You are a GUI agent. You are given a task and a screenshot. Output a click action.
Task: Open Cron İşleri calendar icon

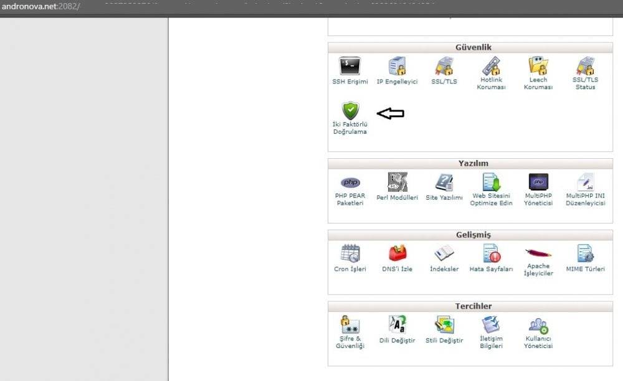(x=350, y=253)
